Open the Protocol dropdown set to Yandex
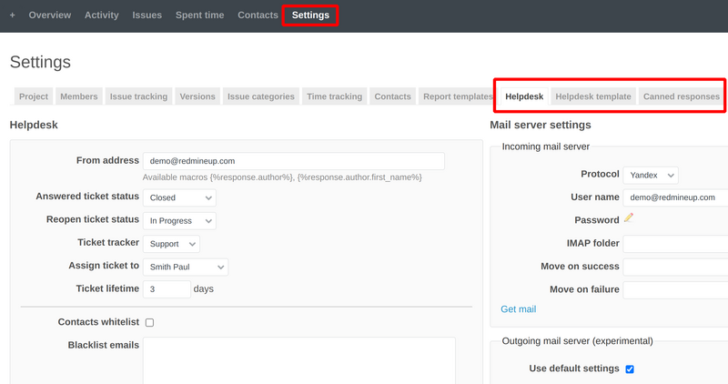This screenshot has height=384, width=728. click(651, 175)
